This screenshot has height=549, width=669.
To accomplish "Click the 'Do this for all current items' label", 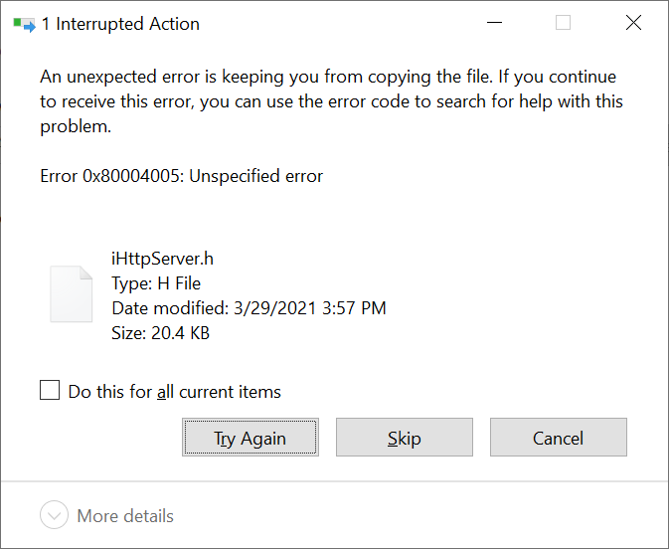I will click(x=174, y=392).
